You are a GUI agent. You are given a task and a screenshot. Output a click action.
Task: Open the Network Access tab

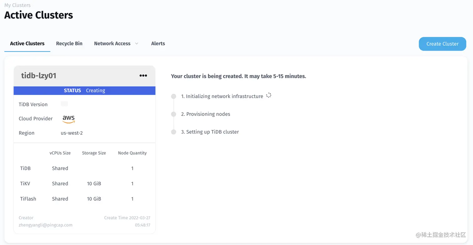112,44
